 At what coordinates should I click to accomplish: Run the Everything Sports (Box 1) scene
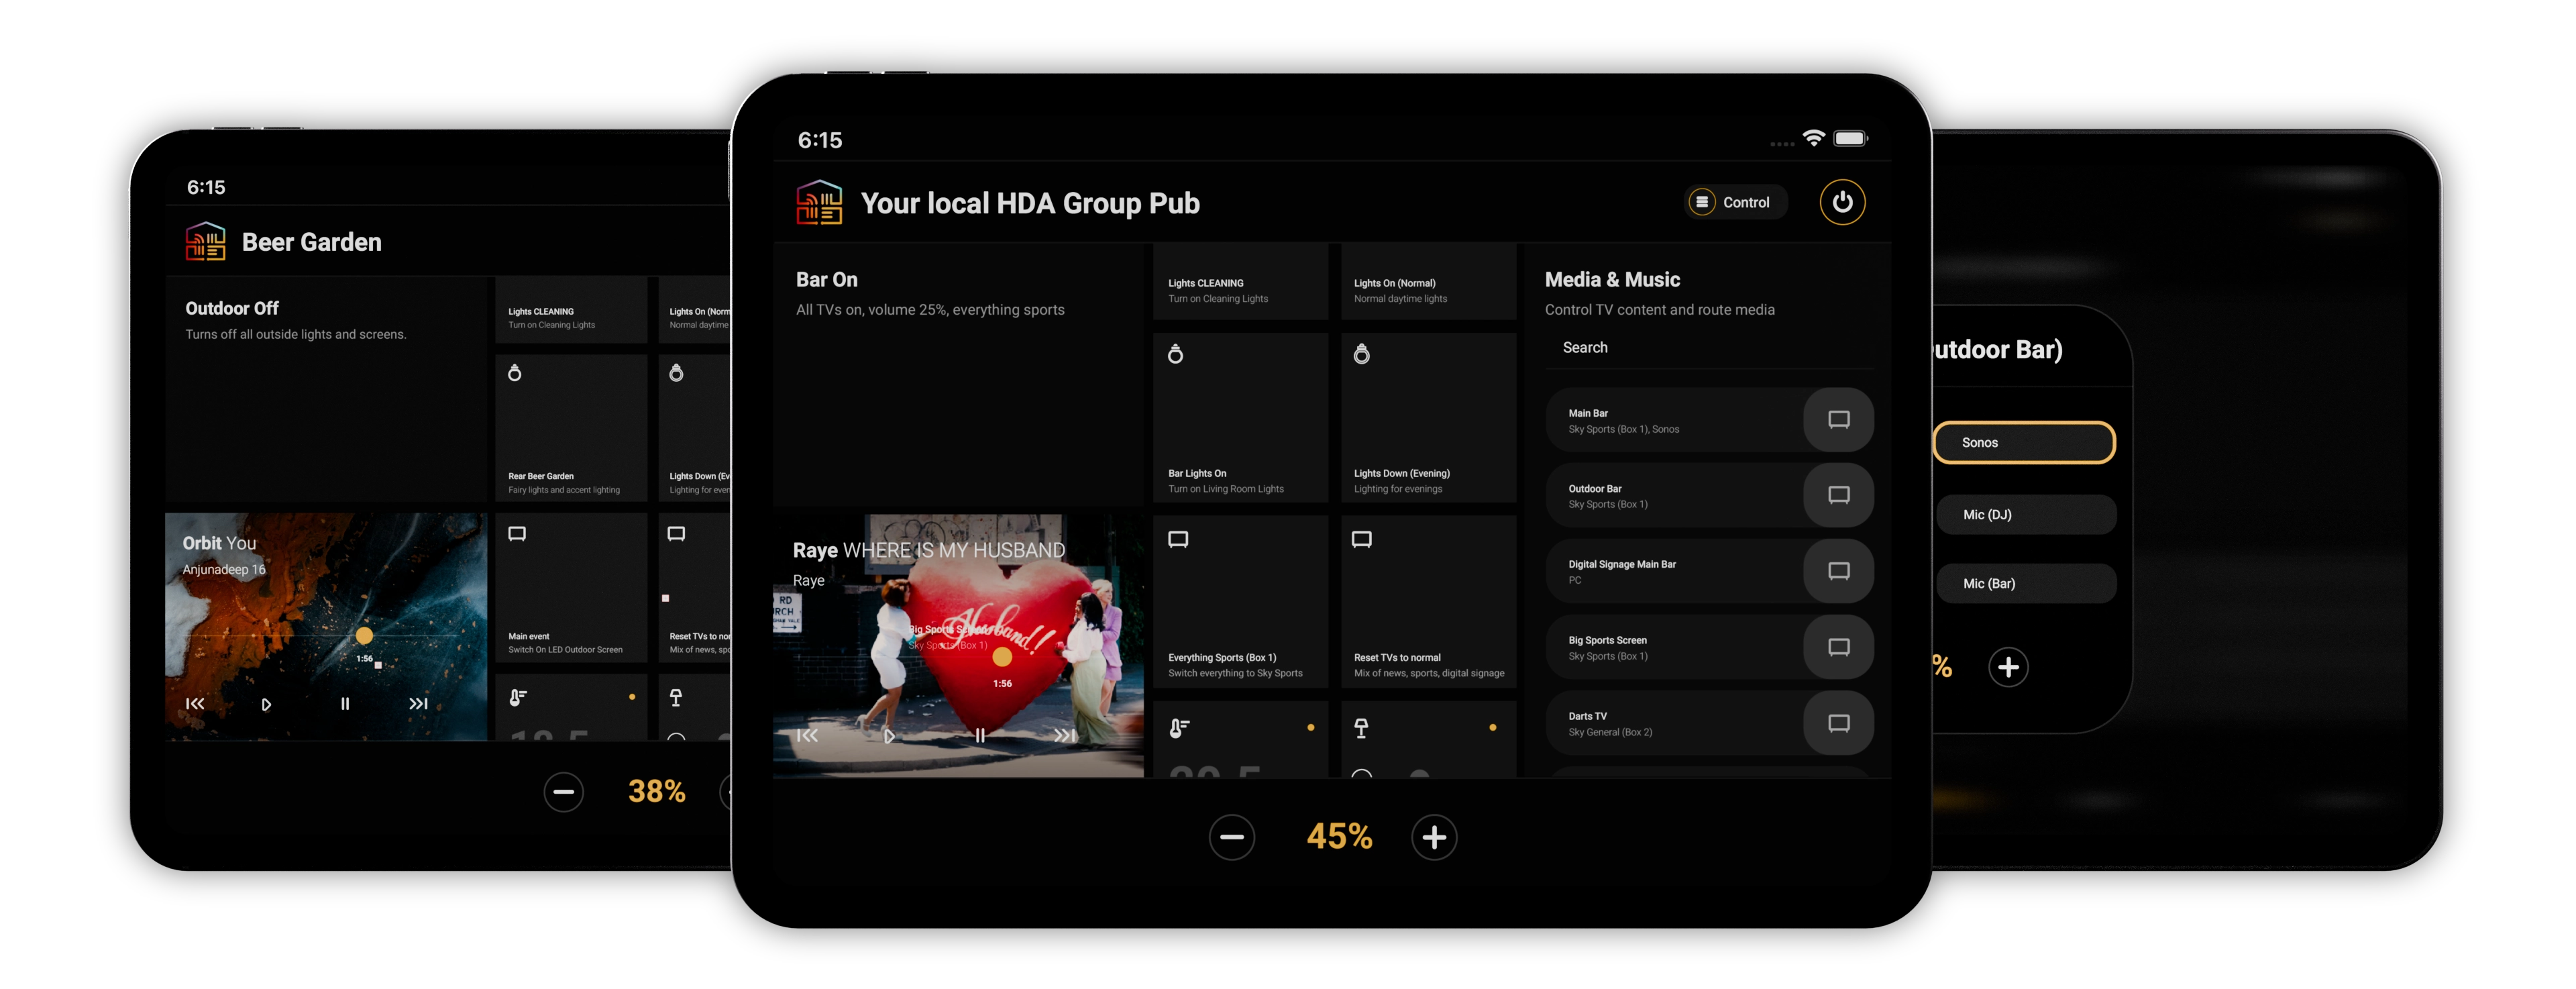[x=1240, y=602]
